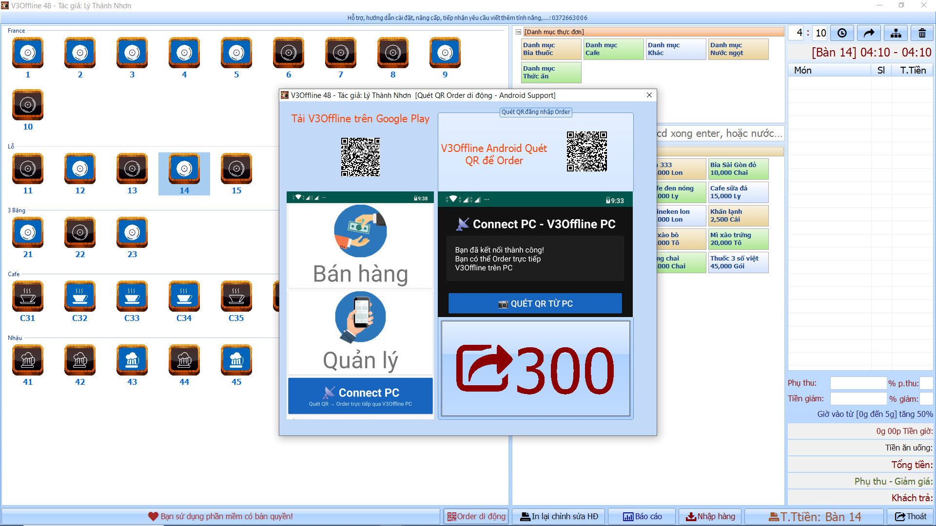936x526 pixels.
Task: Open Danh mục Bia thuốc category
Action: (x=551, y=49)
